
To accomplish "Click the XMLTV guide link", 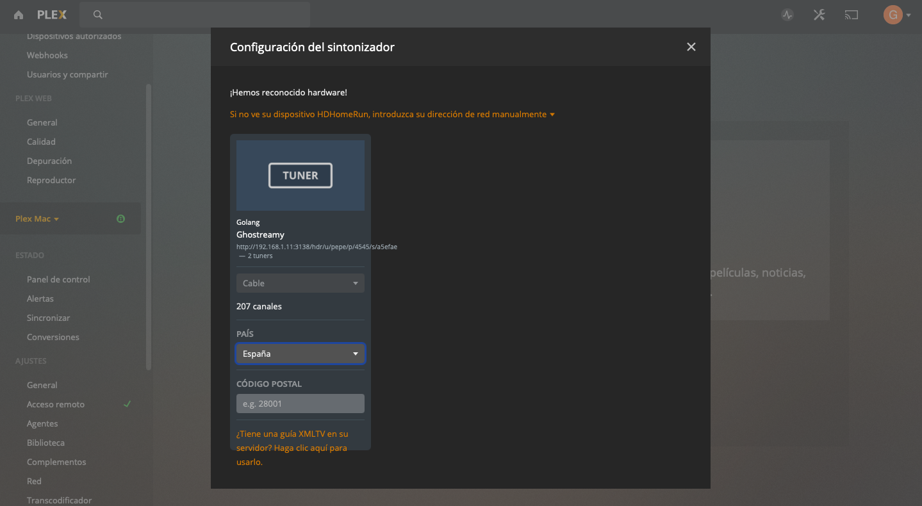I will point(292,448).
